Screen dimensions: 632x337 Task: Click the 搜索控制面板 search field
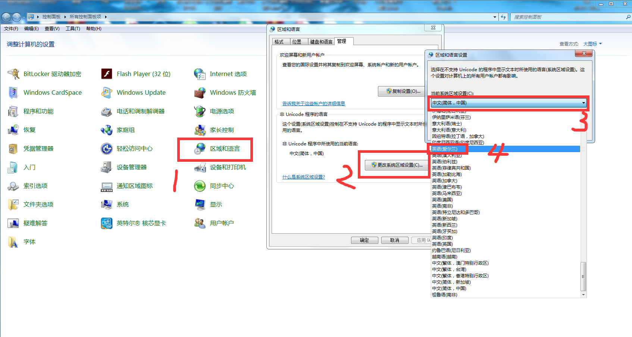tap(567, 17)
